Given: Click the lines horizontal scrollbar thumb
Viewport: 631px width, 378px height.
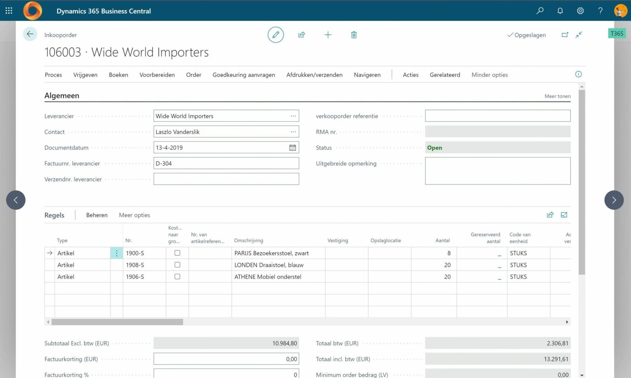Looking at the screenshot, I should pos(117,322).
